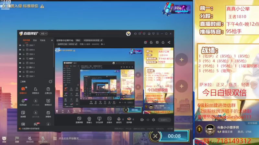Lock the 文本 1 layer
Viewport: 259px width, 145px height.
[24, 76]
